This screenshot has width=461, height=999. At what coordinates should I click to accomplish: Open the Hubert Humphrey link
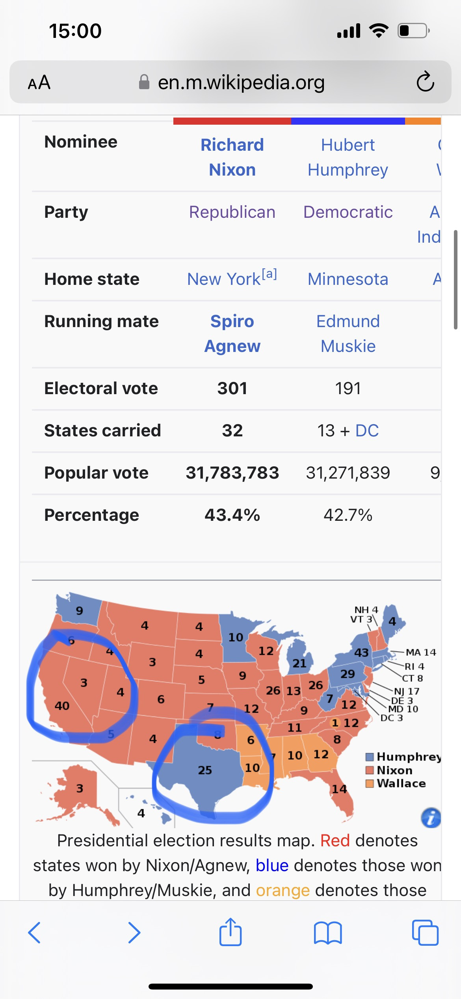[348, 157]
